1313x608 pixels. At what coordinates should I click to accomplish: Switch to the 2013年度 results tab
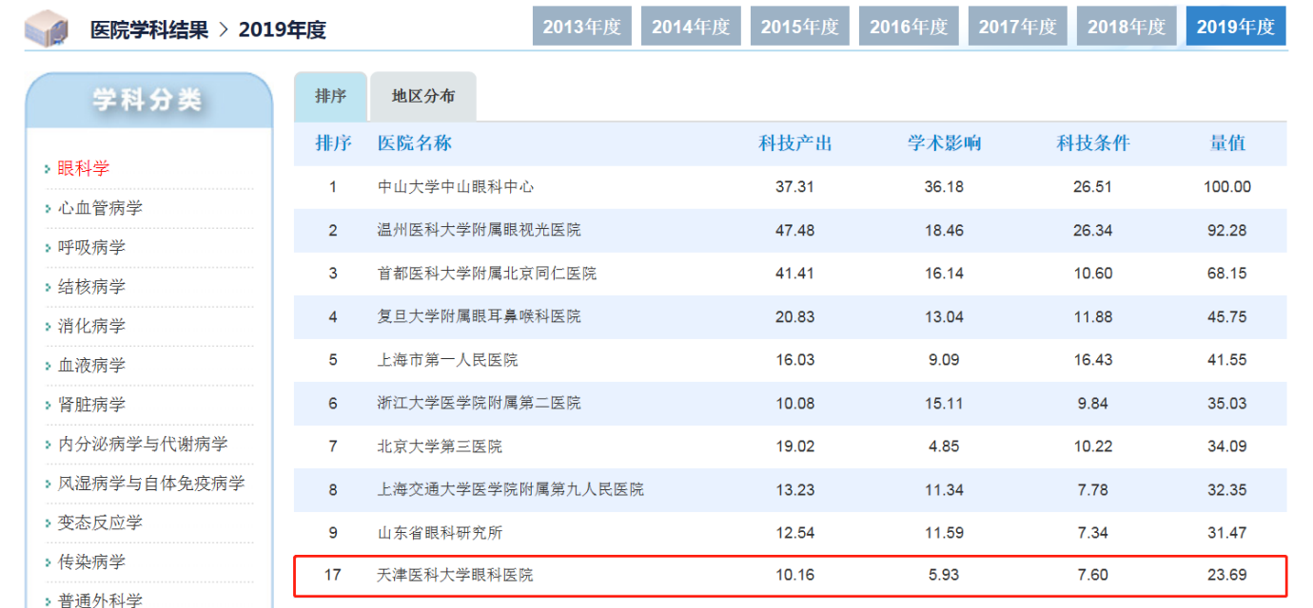(x=582, y=27)
